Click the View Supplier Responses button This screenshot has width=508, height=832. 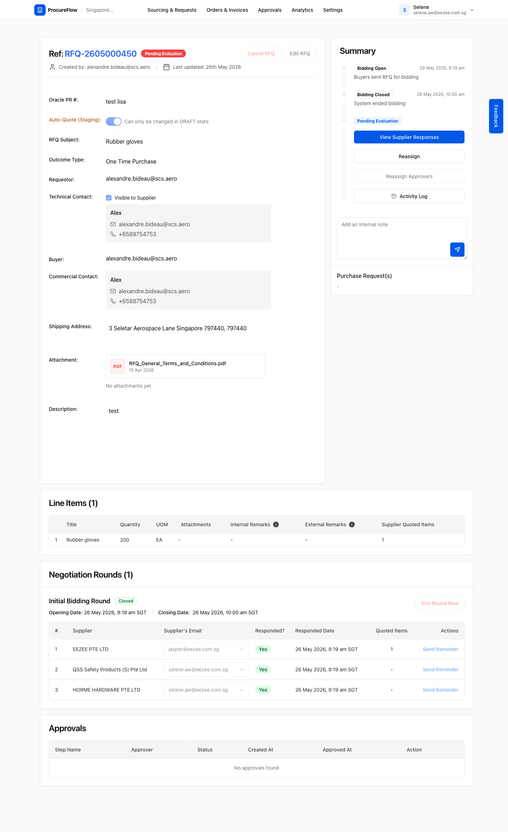point(409,137)
